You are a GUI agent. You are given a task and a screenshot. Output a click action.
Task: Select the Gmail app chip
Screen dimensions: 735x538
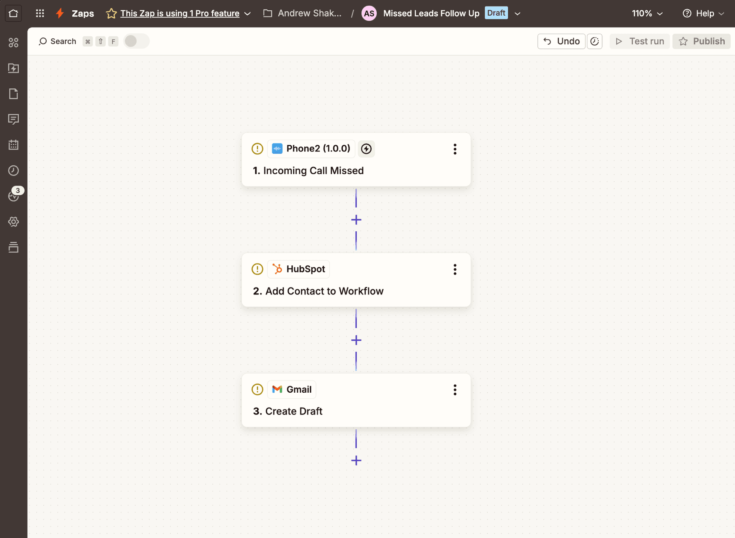291,390
